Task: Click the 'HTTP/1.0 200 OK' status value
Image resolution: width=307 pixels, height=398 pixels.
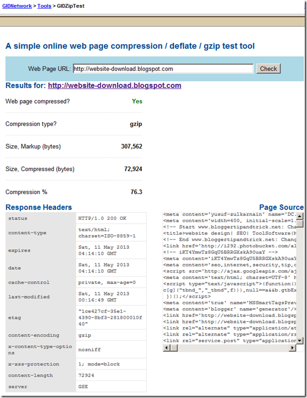Action: click(111, 218)
